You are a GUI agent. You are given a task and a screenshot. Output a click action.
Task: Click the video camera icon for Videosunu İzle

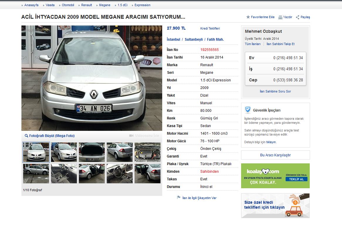pyautogui.click(x=131, y=136)
